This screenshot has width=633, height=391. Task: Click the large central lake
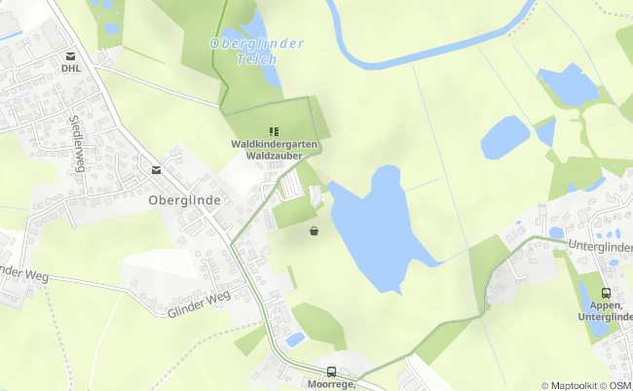click(x=378, y=228)
